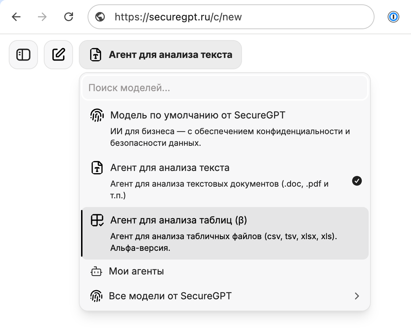
Task: Click the fingerprint icon beside Все модели от SecureGPT
Action: click(96, 296)
